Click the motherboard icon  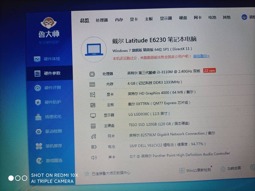pos(93,105)
